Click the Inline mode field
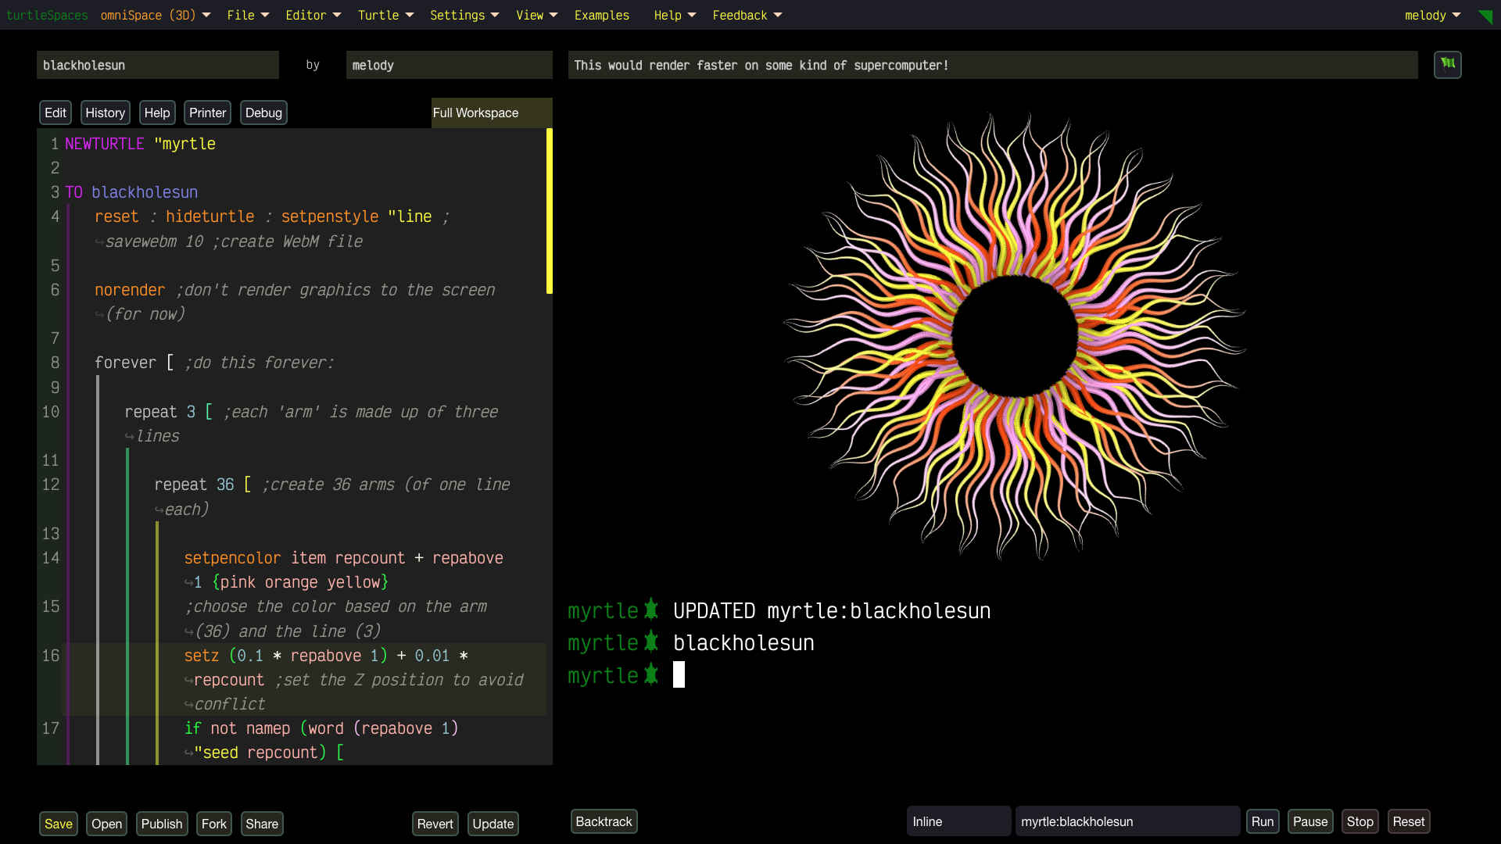Viewport: 1501px width, 844px height. (958, 821)
